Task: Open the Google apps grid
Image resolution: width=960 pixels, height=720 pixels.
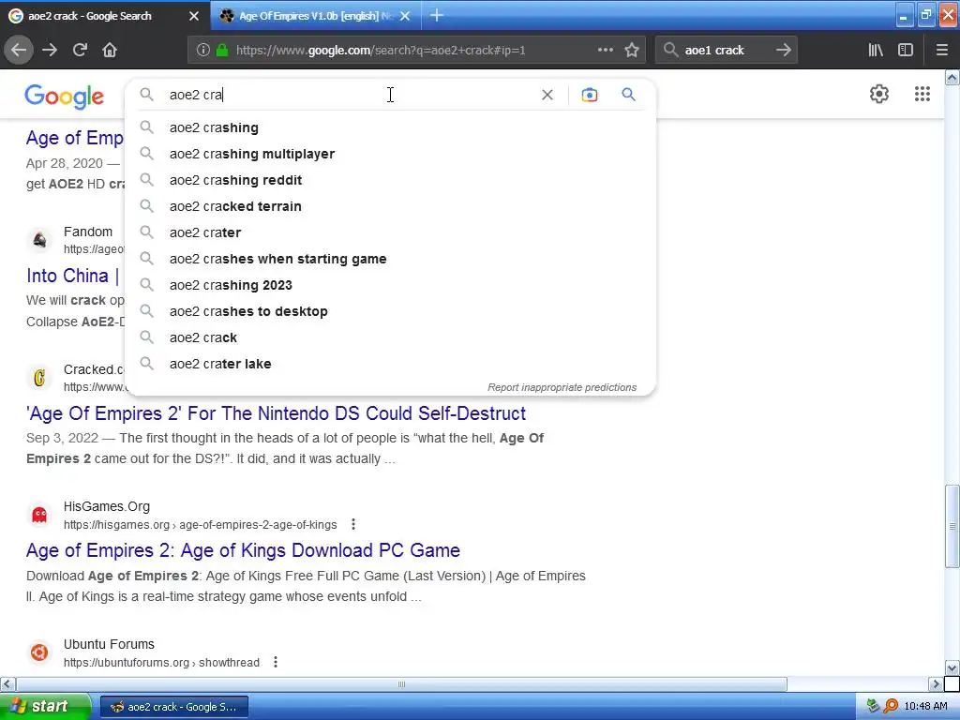Action: tap(922, 94)
